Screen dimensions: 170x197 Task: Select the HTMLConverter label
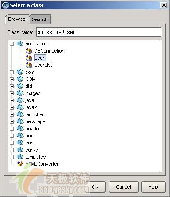coord(42,164)
